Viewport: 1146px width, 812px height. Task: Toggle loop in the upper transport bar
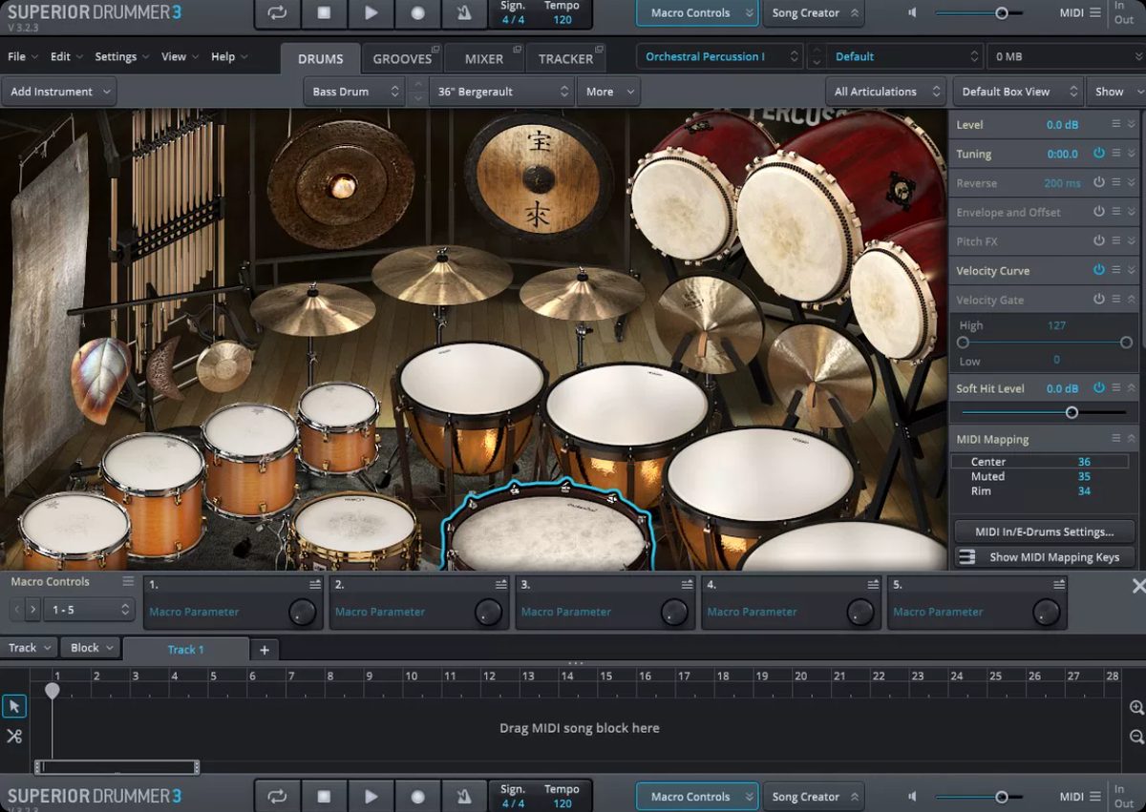click(277, 13)
